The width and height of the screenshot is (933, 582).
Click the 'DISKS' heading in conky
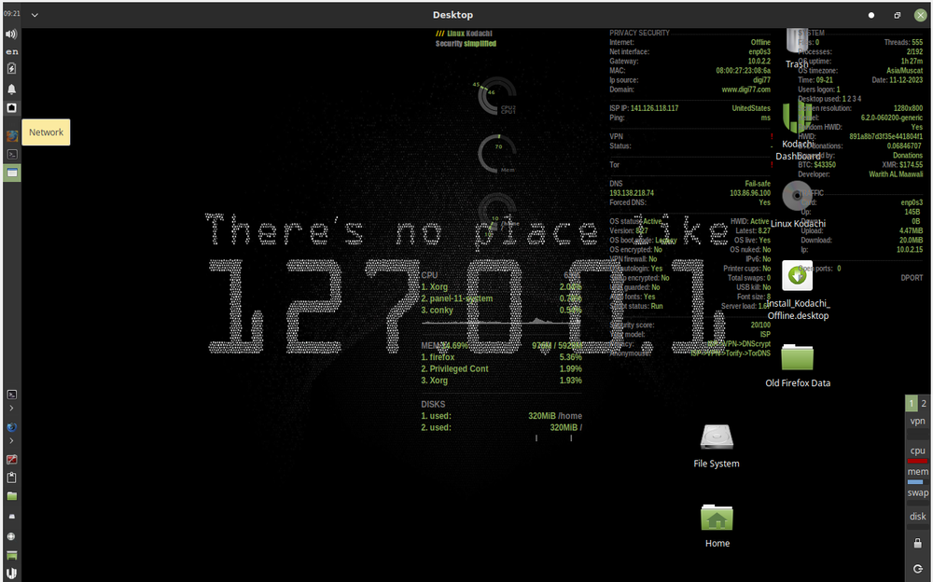tap(433, 404)
